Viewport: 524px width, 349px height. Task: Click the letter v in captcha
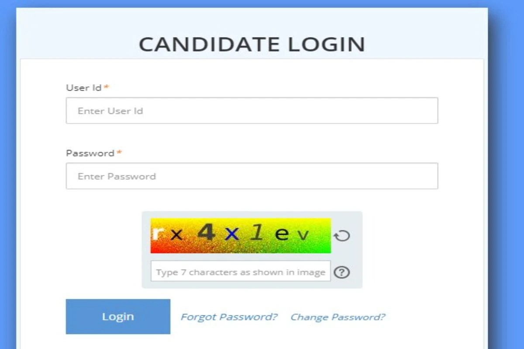303,235
